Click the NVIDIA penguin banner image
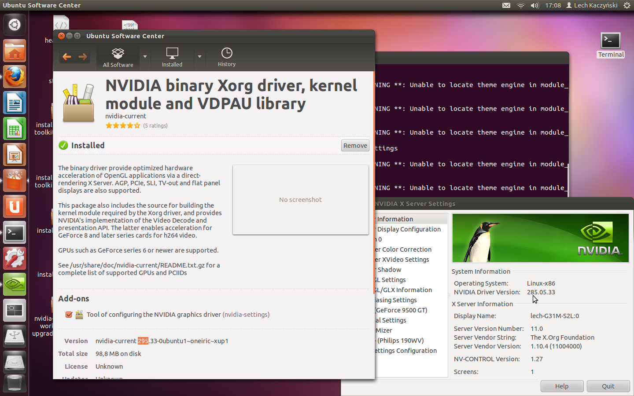The height and width of the screenshot is (396, 634). pos(540,238)
